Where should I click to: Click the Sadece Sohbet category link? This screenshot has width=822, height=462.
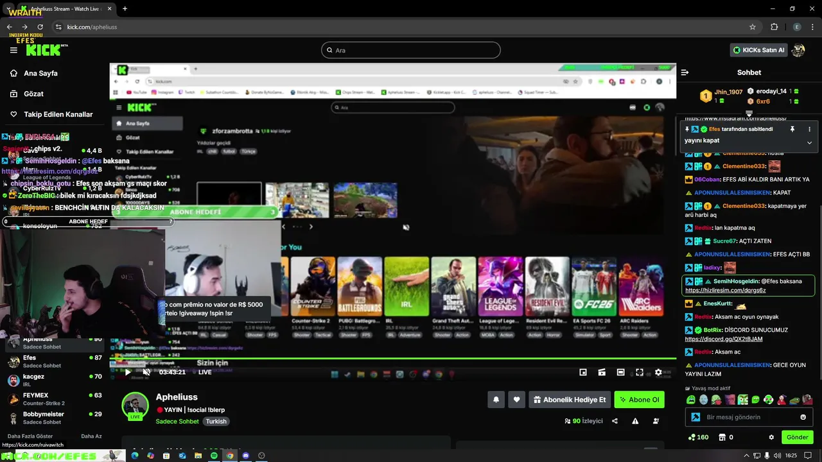coord(177,422)
